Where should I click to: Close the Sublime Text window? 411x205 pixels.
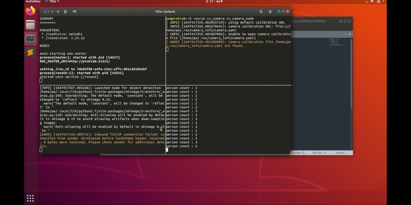[x=349, y=21]
